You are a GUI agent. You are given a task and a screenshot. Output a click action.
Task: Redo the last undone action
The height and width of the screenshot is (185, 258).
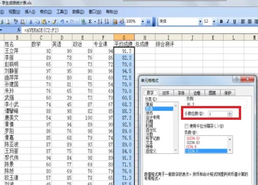pyautogui.click(x=72, y=22)
